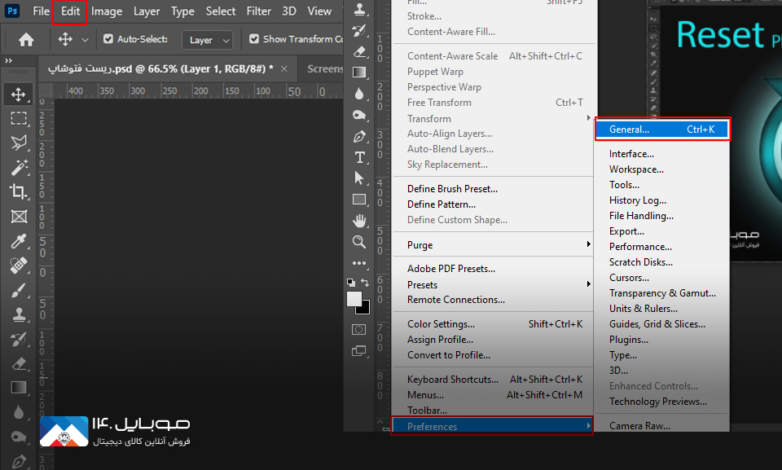
Task: Select the Rectangular Marquee tool
Action: point(19,118)
